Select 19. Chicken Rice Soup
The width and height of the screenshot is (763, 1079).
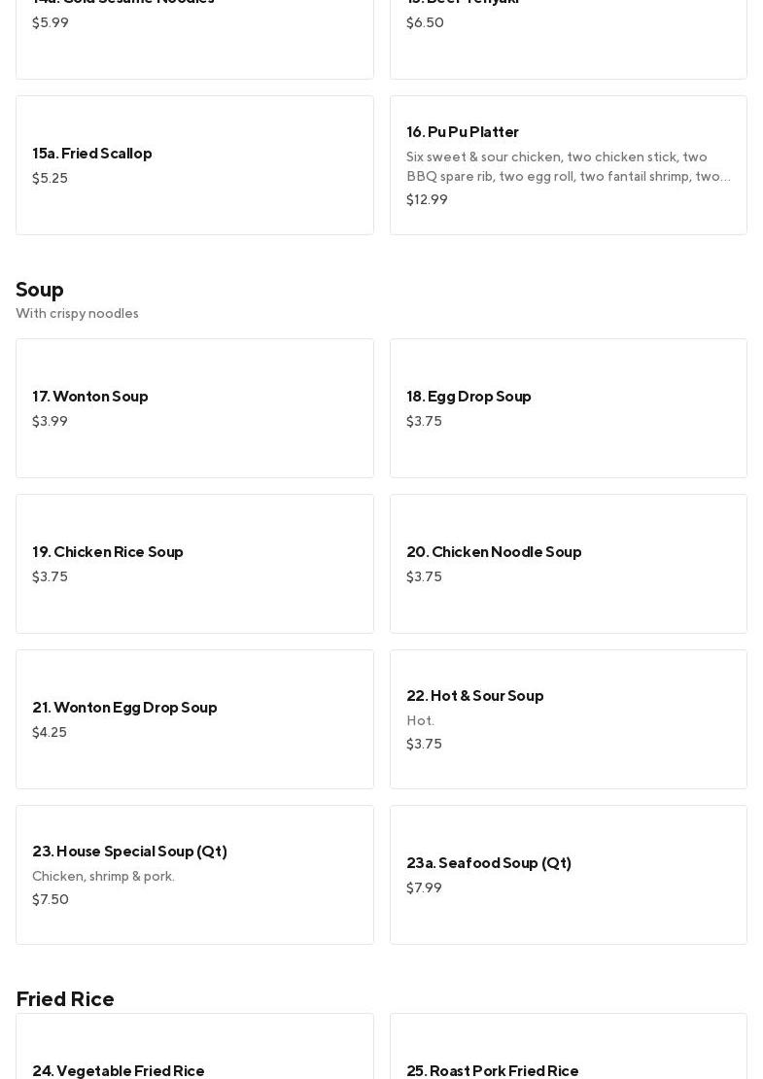[194, 563]
